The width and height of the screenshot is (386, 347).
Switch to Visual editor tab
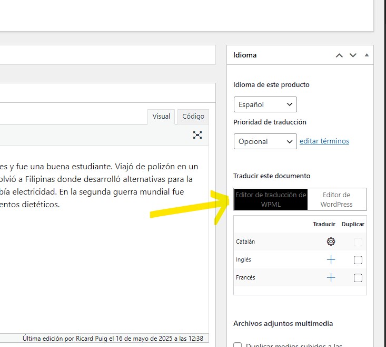[161, 117]
